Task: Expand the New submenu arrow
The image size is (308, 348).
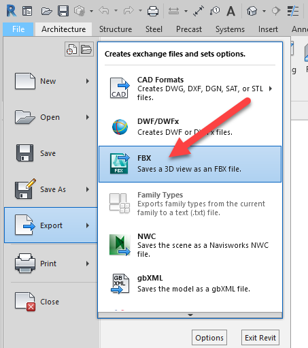Action: [88, 81]
